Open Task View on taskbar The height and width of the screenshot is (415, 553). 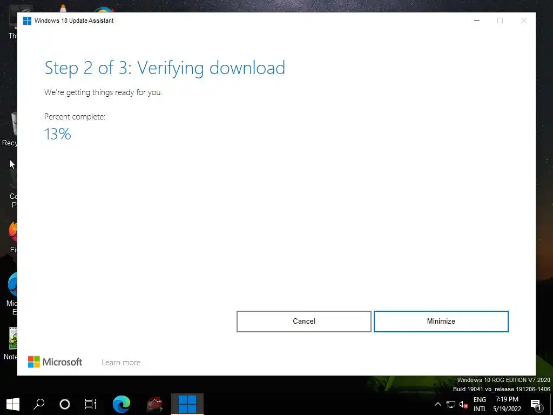pyautogui.click(x=91, y=404)
